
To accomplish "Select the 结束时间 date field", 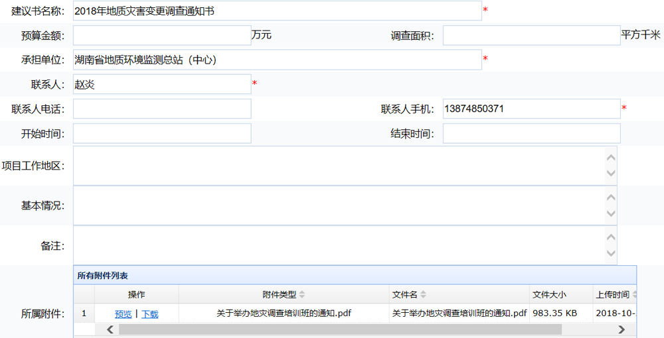I will [531, 134].
